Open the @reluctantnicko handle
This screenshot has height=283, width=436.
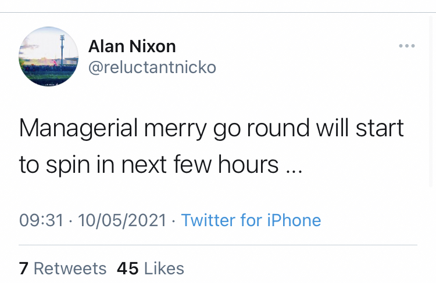(x=152, y=67)
